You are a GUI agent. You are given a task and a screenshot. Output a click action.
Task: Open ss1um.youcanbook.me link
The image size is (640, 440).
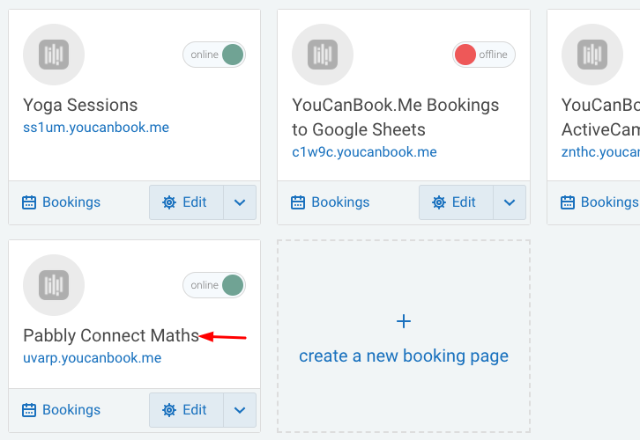96,128
